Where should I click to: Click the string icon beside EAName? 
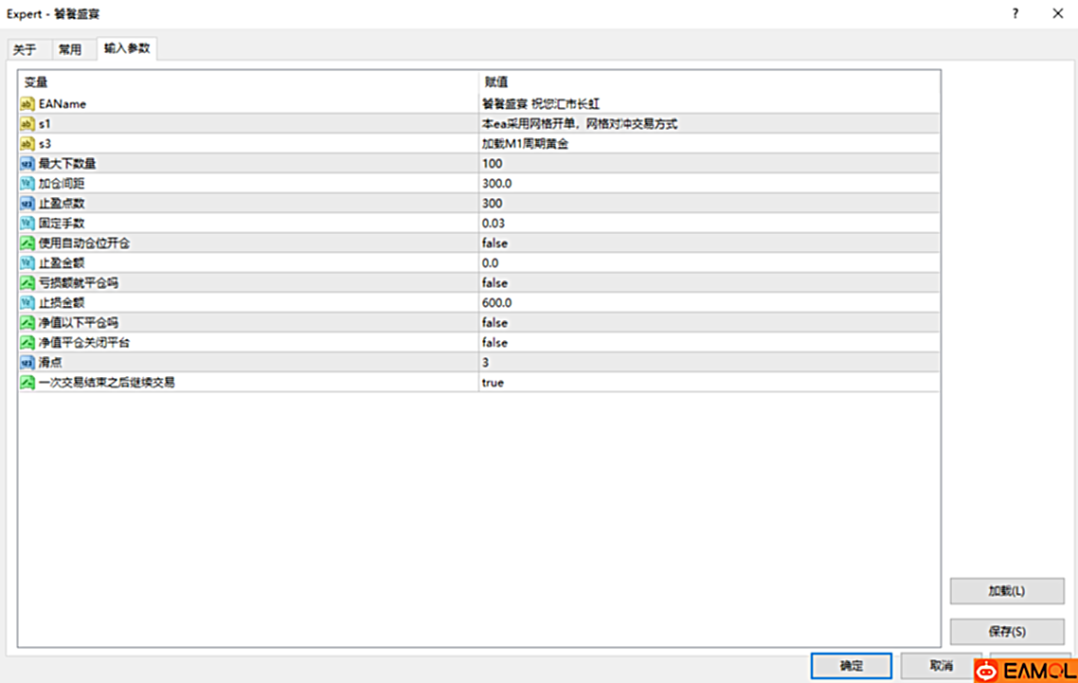click(27, 104)
